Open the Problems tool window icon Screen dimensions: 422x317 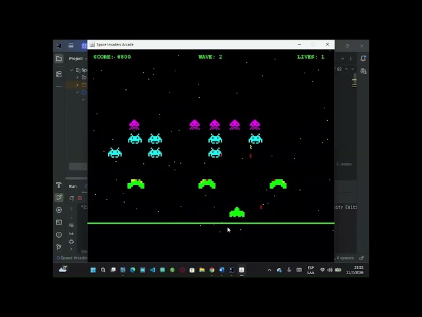coord(59,234)
